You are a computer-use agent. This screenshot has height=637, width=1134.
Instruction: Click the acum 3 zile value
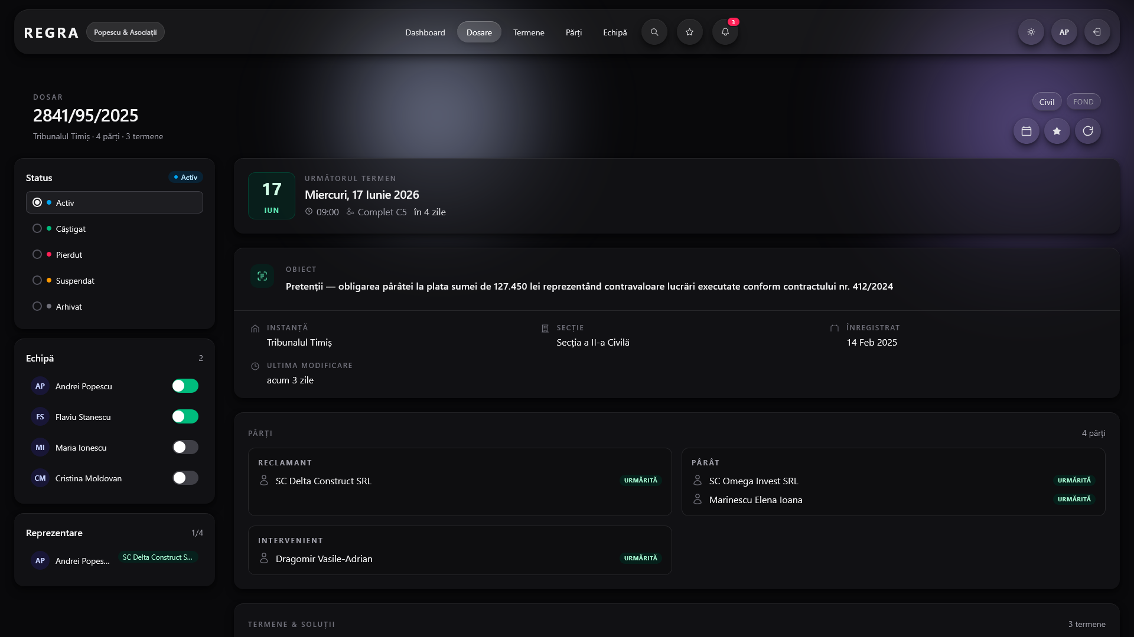pyautogui.click(x=290, y=380)
